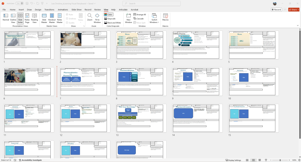Image resolution: width=301 pixels, height=162 pixels.
Task: Click the Save icon in title bar
Action: (x=27, y=4)
